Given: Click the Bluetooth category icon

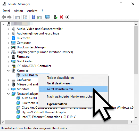Looking at the screenshot, I should coord(13,38).
